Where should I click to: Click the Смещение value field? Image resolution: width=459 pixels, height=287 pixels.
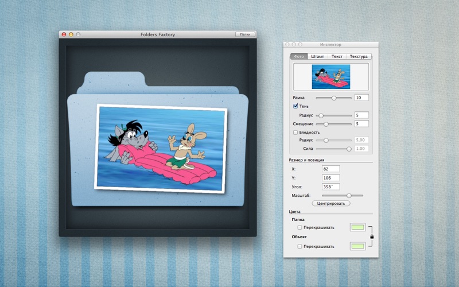361,124
